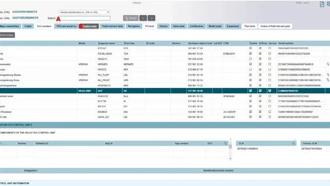Sort by the Diagnosis name column header
The width and height of the screenshot is (330, 186).
click(x=106, y=43)
